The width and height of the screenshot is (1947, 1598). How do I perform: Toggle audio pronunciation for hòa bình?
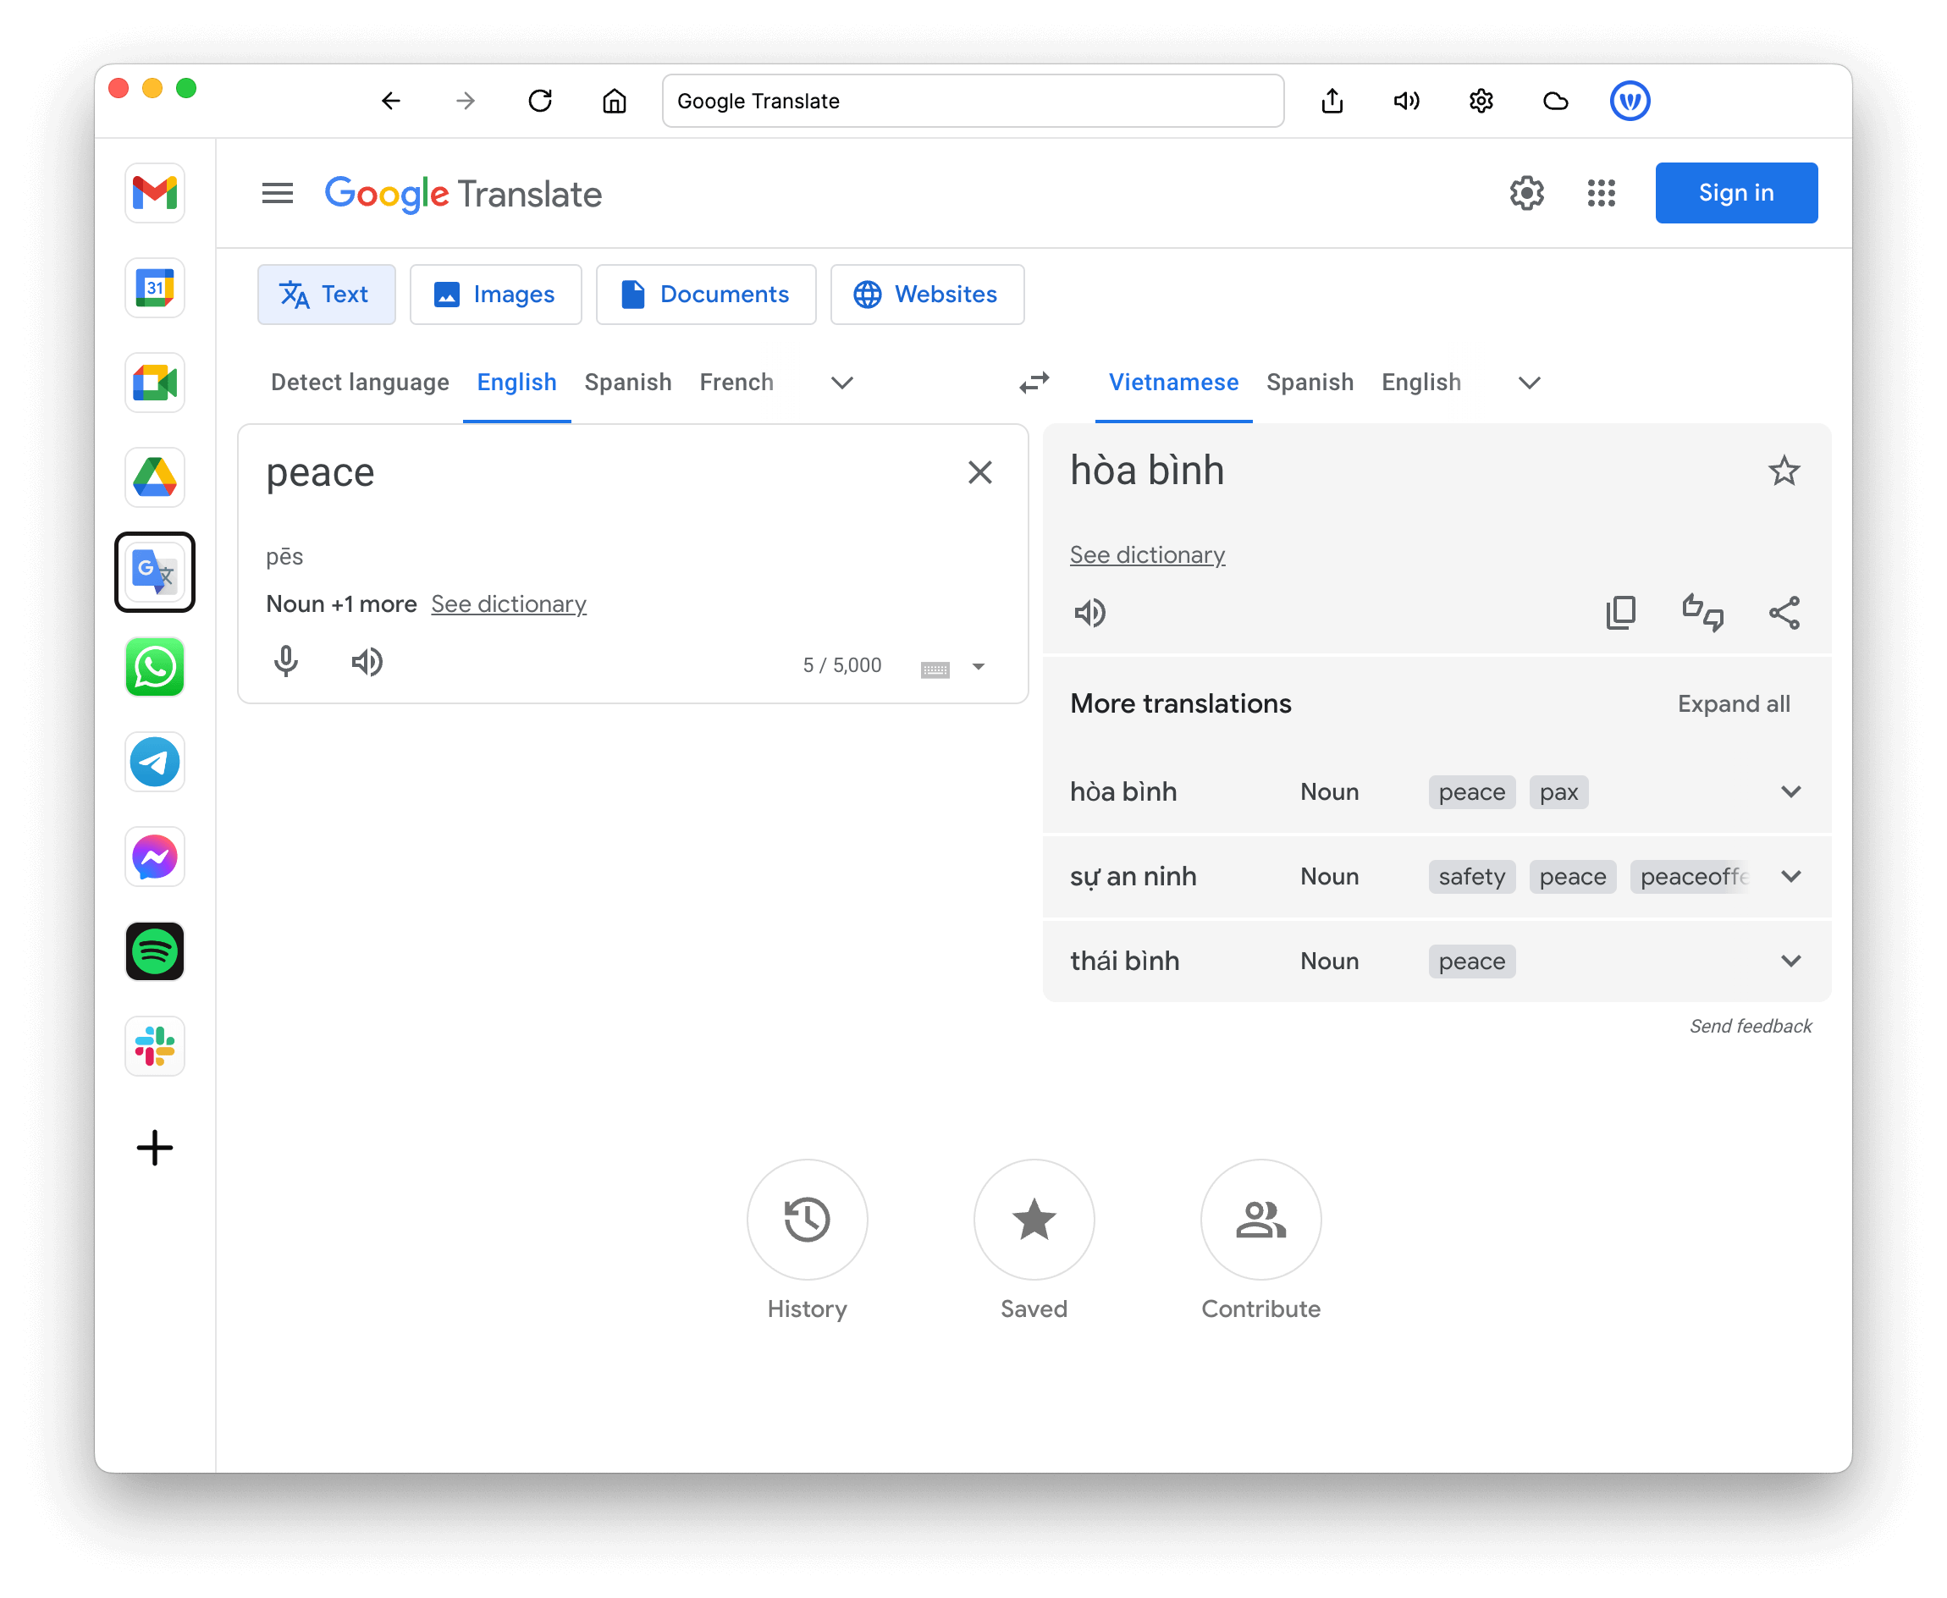coord(1093,611)
